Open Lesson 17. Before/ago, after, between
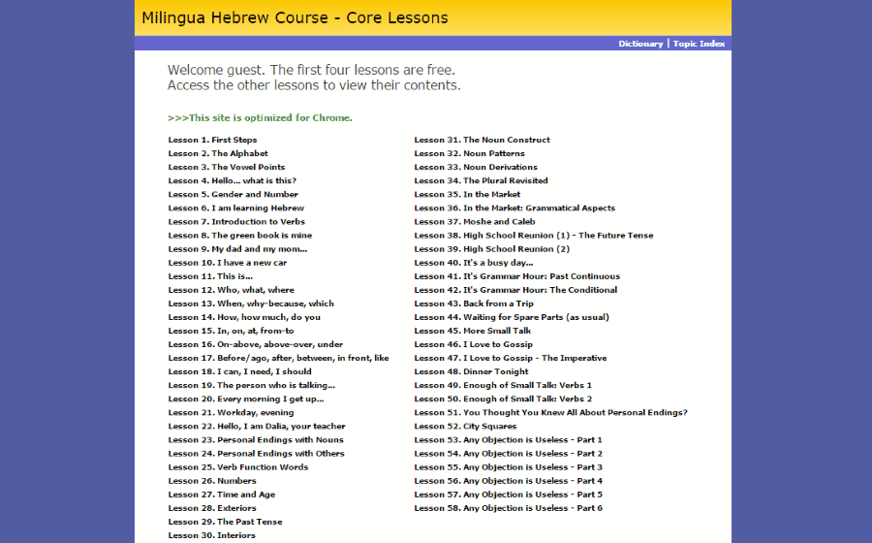Screen dimensions: 872x543 coord(279,358)
